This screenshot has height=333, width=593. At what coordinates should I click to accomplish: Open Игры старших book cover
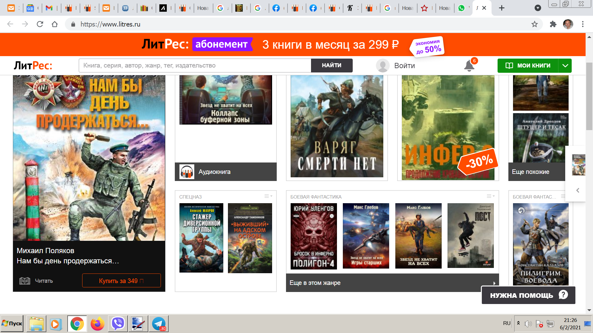366,236
